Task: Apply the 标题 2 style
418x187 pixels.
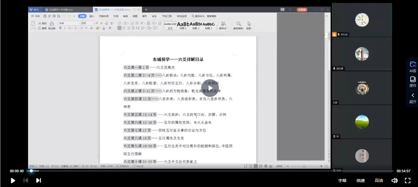Action: tap(196, 26)
